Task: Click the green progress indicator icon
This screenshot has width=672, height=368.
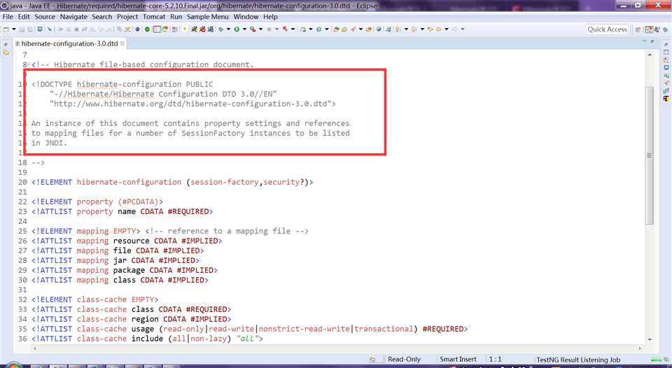Action: click(657, 360)
